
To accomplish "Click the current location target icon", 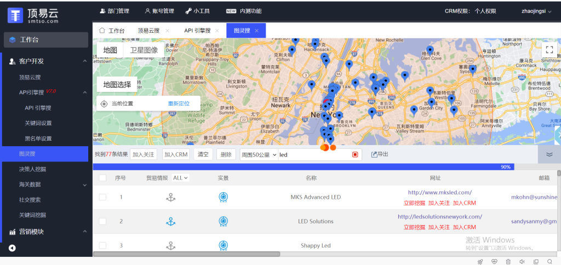I will point(104,103).
